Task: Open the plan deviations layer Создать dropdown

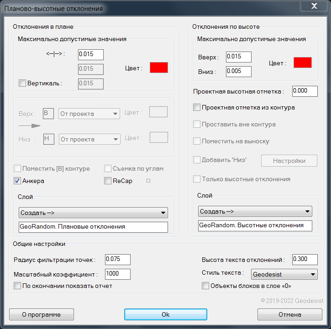Action: point(93,213)
